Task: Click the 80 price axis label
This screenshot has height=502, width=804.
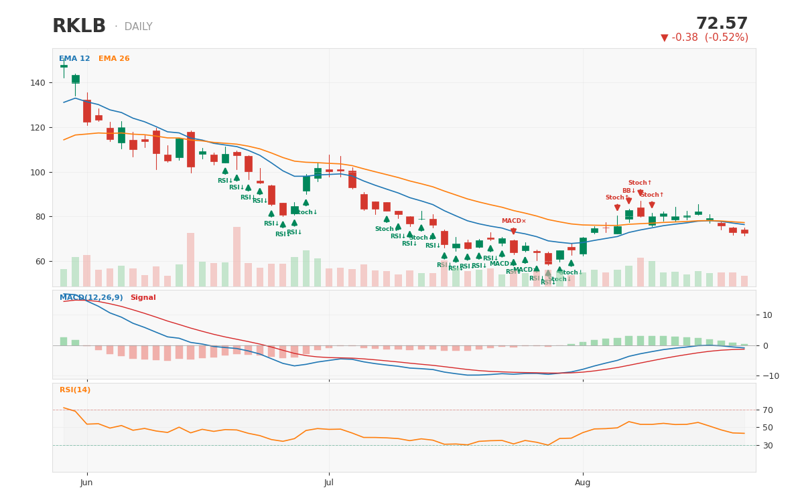Action: (x=40, y=217)
